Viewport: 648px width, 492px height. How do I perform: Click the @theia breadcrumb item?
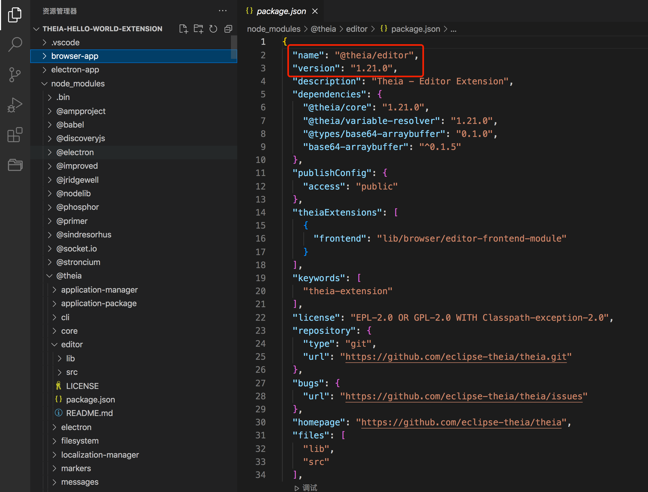pyautogui.click(x=323, y=29)
